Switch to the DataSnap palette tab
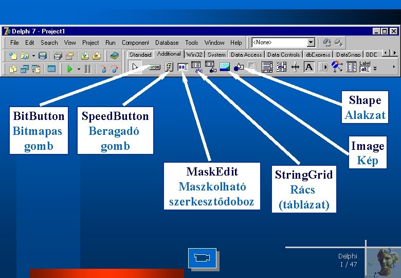Image resolution: width=401 pixels, height=278 pixels. pyautogui.click(x=348, y=55)
